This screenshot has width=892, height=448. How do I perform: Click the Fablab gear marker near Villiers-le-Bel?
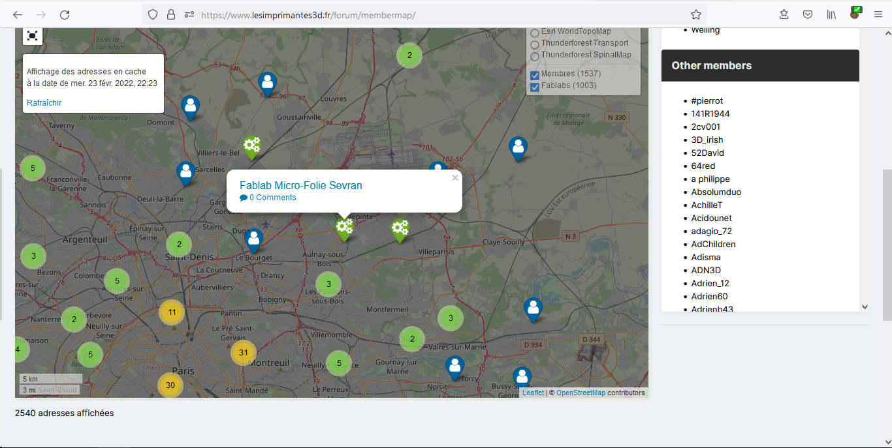point(251,147)
